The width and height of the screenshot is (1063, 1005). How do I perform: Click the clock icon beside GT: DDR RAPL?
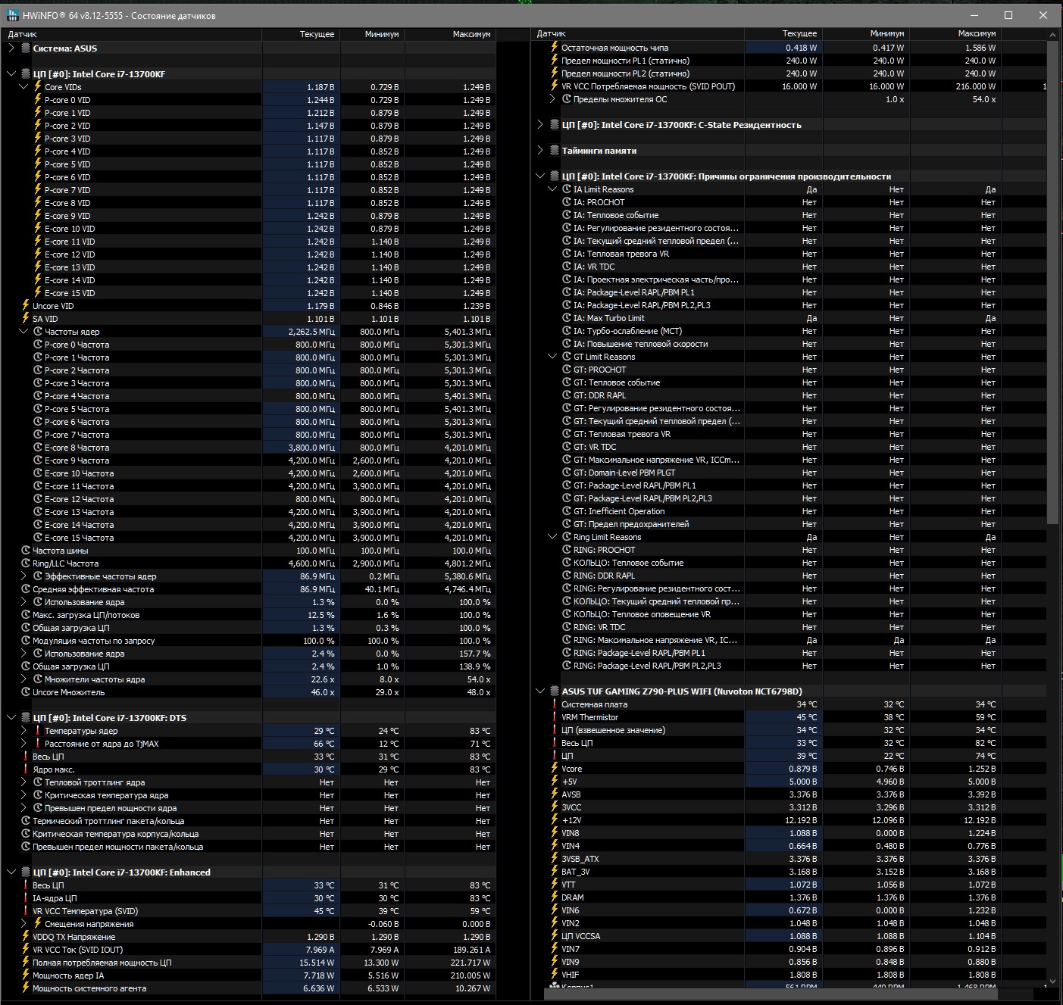point(567,395)
